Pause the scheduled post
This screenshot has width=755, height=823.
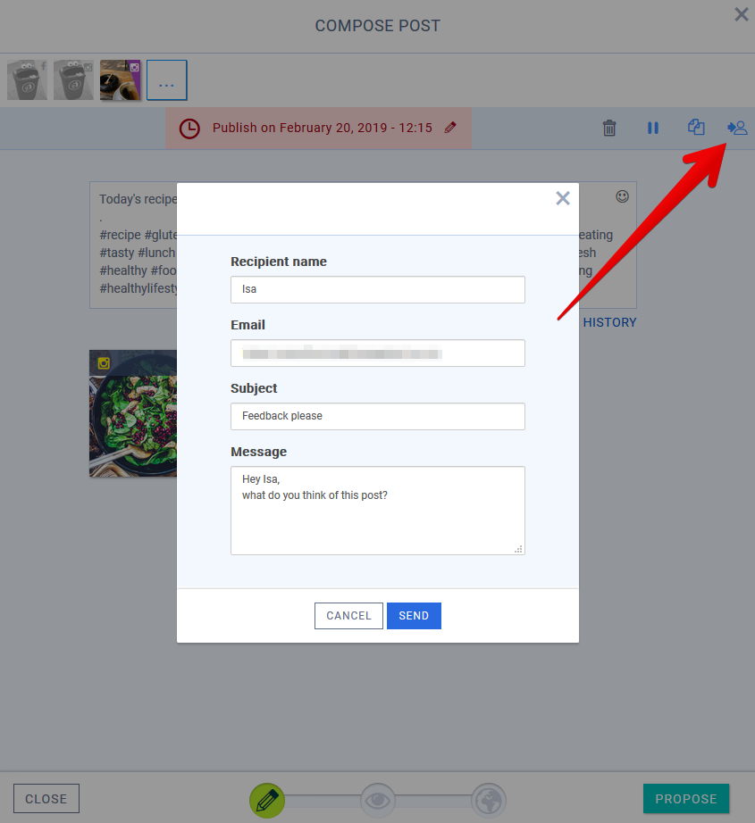(652, 128)
